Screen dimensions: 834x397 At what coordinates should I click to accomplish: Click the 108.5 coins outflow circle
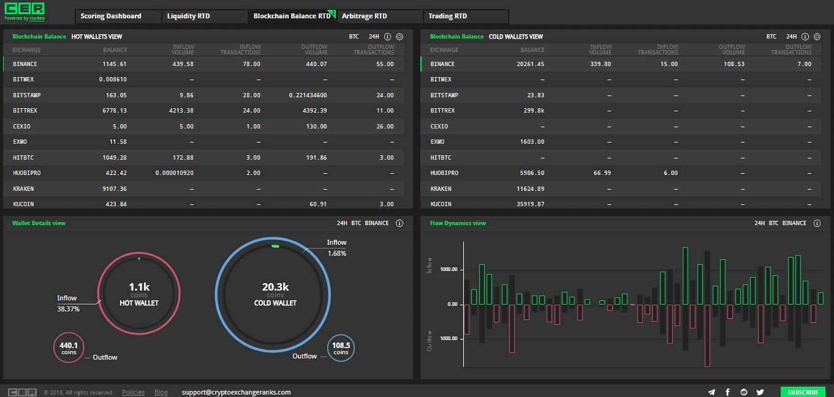(341, 349)
